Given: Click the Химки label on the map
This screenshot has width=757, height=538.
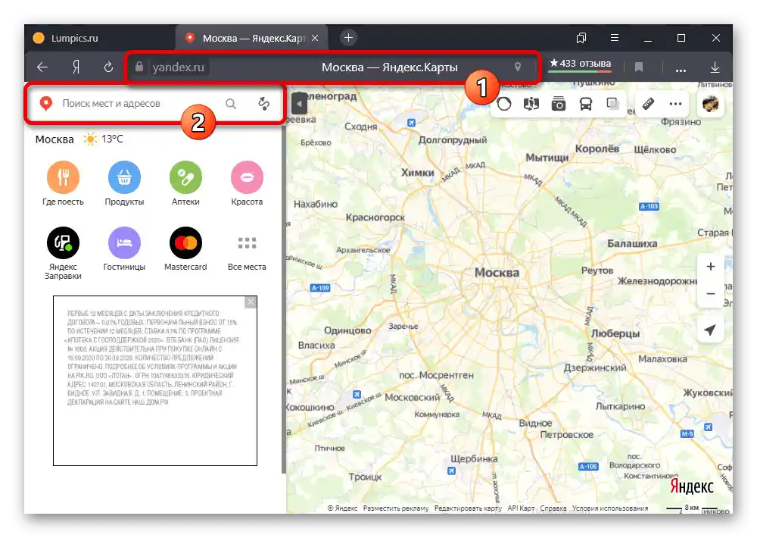Looking at the screenshot, I should [418, 173].
